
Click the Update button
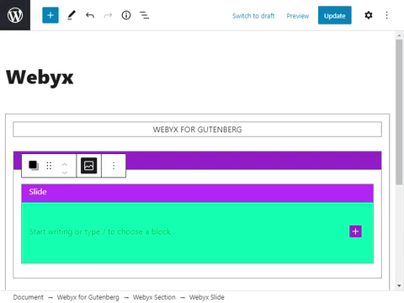click(x=335, y=15)
